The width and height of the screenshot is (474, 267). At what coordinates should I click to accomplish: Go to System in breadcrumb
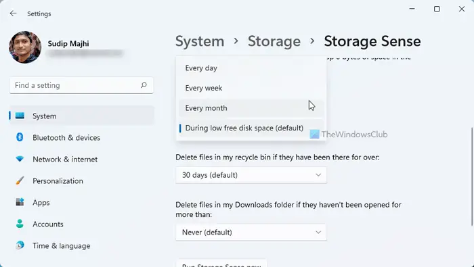[200, 41]
